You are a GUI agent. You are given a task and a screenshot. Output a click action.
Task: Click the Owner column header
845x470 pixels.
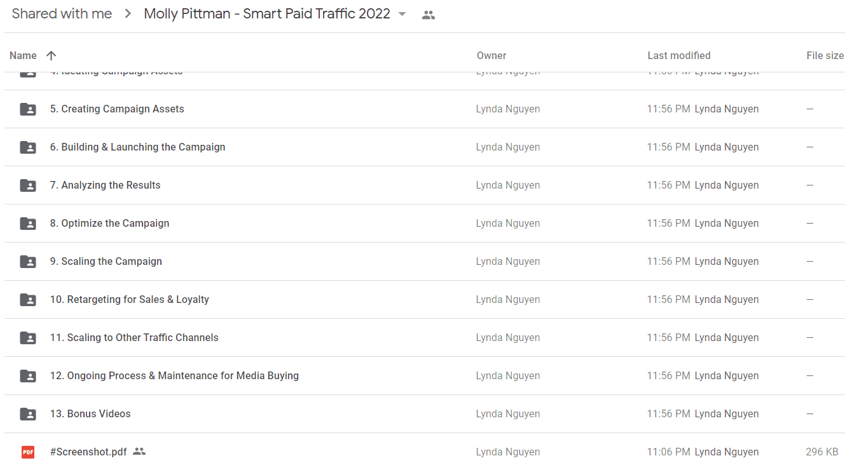[x=491, y=55]
